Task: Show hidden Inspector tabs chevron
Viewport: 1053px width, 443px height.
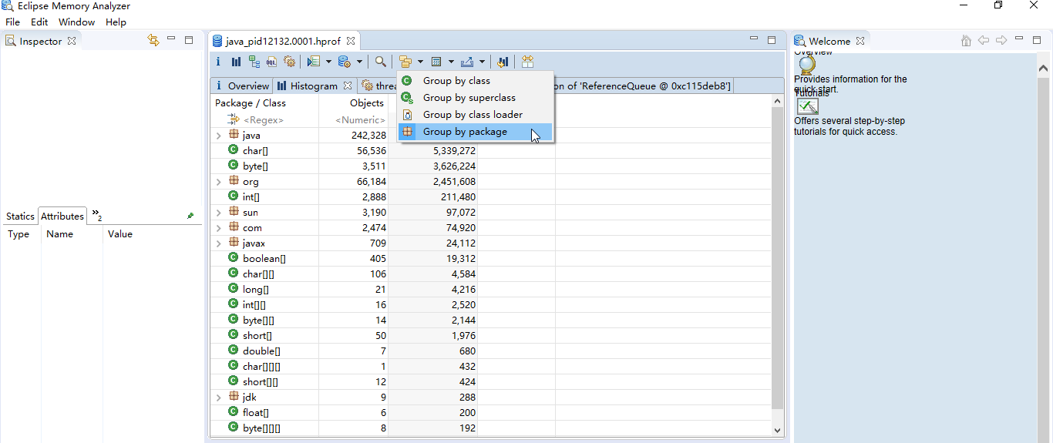Action: (97, 215)
